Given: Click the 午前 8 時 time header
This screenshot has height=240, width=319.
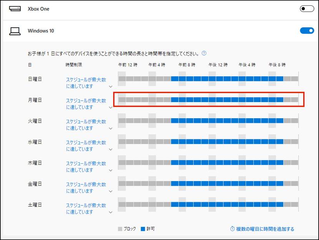Looking at the screenshot, I should [187, 65].
